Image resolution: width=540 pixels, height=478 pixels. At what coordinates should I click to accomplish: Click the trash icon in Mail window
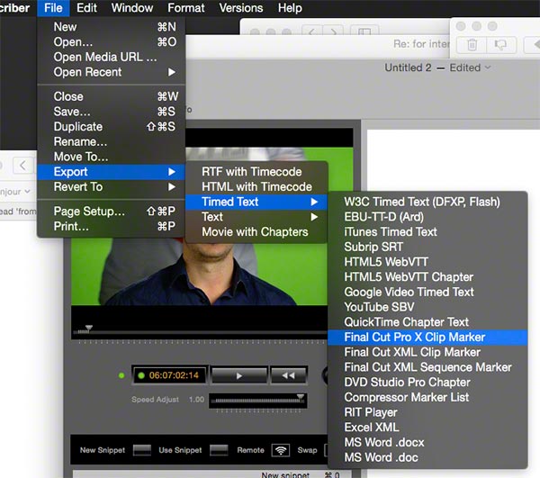click(472, 44)
